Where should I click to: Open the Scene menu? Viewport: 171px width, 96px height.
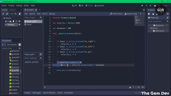[4, 6]
